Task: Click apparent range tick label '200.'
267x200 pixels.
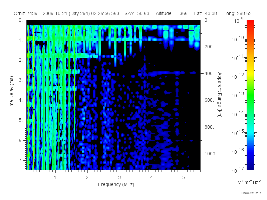Action: pos(209,47)
